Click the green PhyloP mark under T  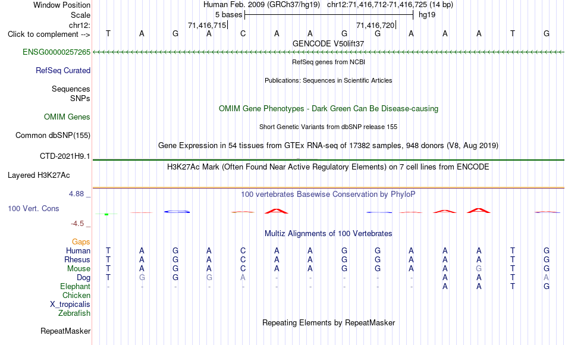click(106, 214)
